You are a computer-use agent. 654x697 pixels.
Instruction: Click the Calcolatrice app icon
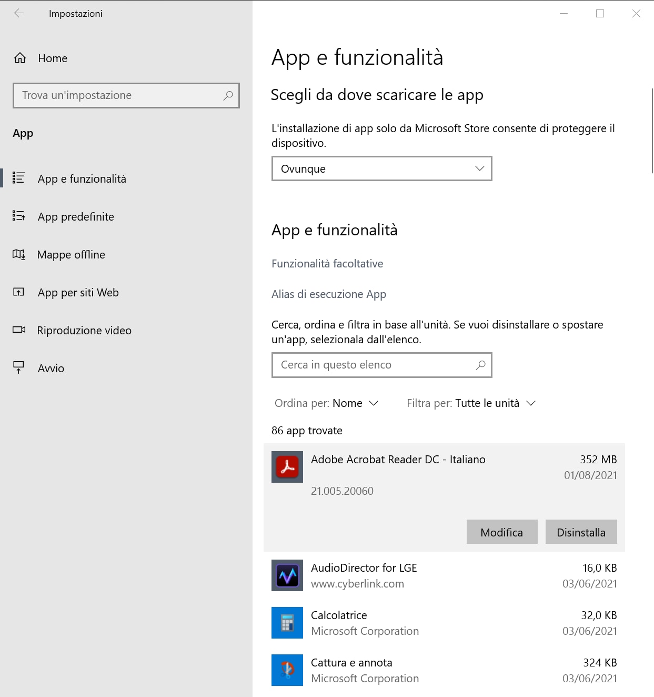coord(287,623)
